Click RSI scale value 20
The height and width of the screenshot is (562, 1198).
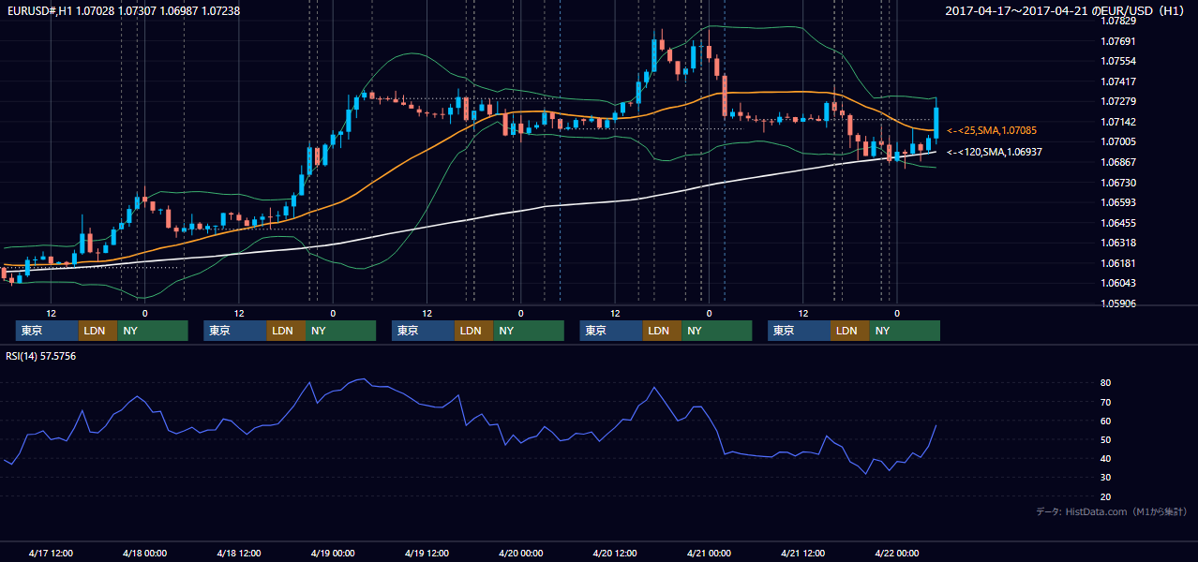(1106, 496)
